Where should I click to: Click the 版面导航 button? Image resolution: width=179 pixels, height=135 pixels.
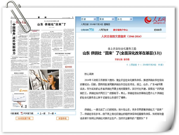62,119
